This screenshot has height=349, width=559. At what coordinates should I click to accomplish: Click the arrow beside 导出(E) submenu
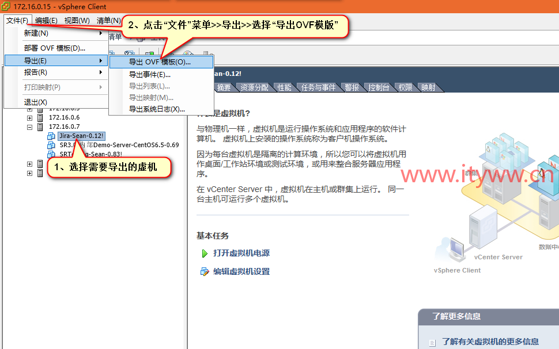[x=101, y=60]
